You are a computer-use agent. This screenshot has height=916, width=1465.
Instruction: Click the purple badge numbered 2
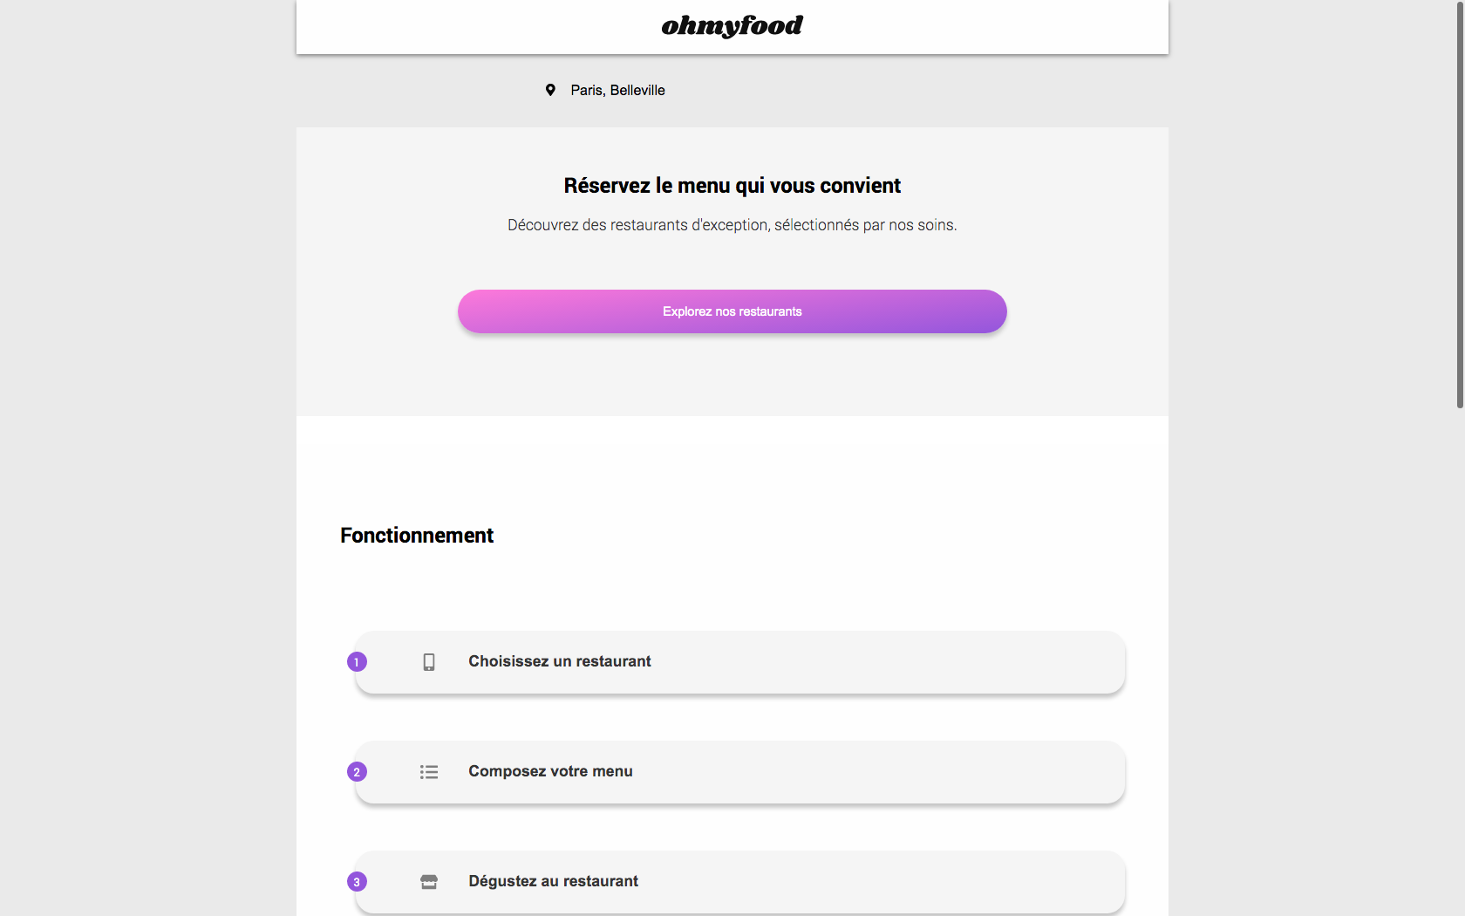357,772
